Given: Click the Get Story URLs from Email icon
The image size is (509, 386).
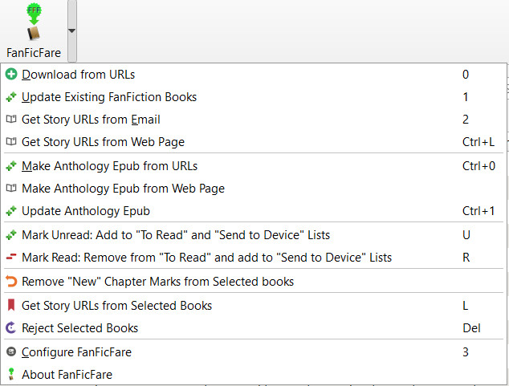Looking at the screenshot, I should (11, 120).
